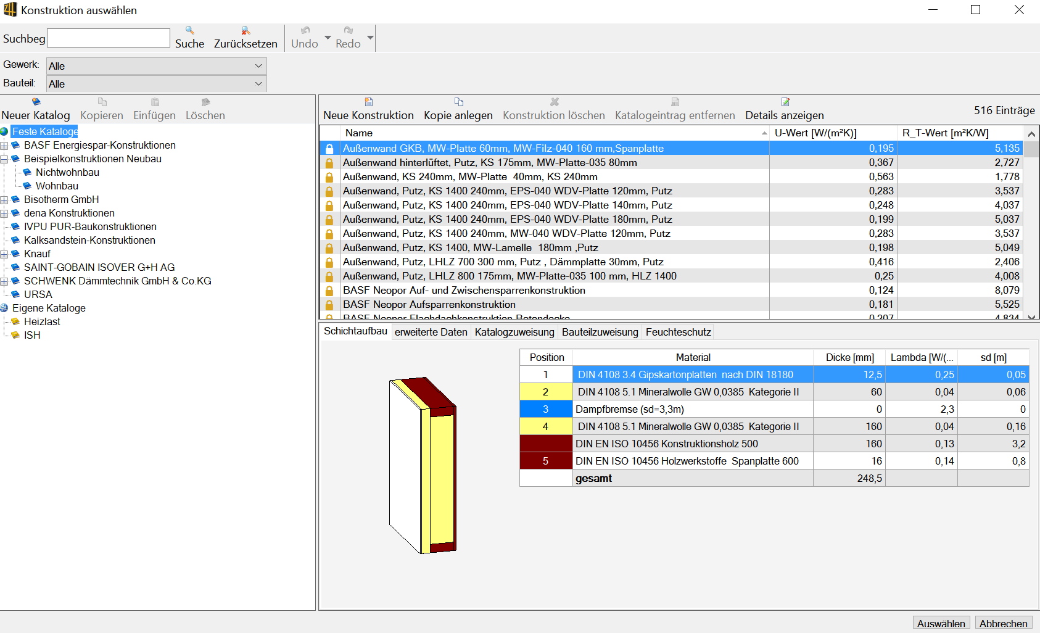Click Neue Konstruktion toolbar icon
Screen dimensions: 1040x633
coord(368,102)
